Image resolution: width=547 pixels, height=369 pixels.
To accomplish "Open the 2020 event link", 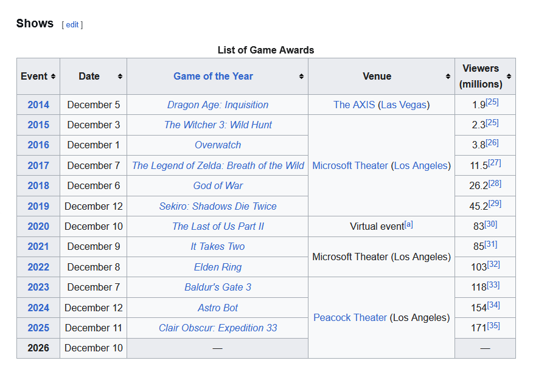I will pyautogui.click(x=38, y=227).
